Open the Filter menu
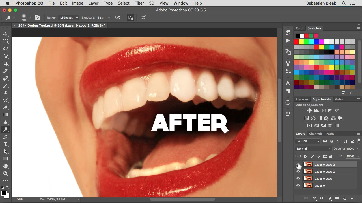Screen dimensions: 362x203 pos(139,3)
